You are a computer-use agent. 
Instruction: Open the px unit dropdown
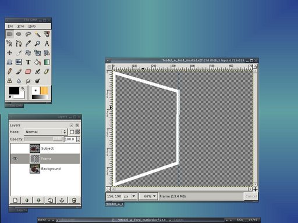(130, 196)
